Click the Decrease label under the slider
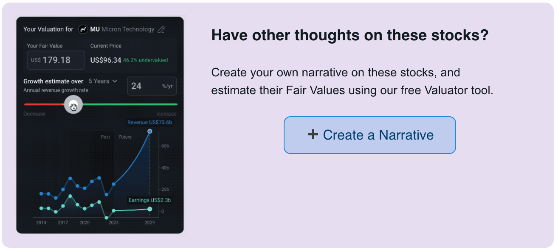Viewport: 558px width, 252px height. pos(34,114)
